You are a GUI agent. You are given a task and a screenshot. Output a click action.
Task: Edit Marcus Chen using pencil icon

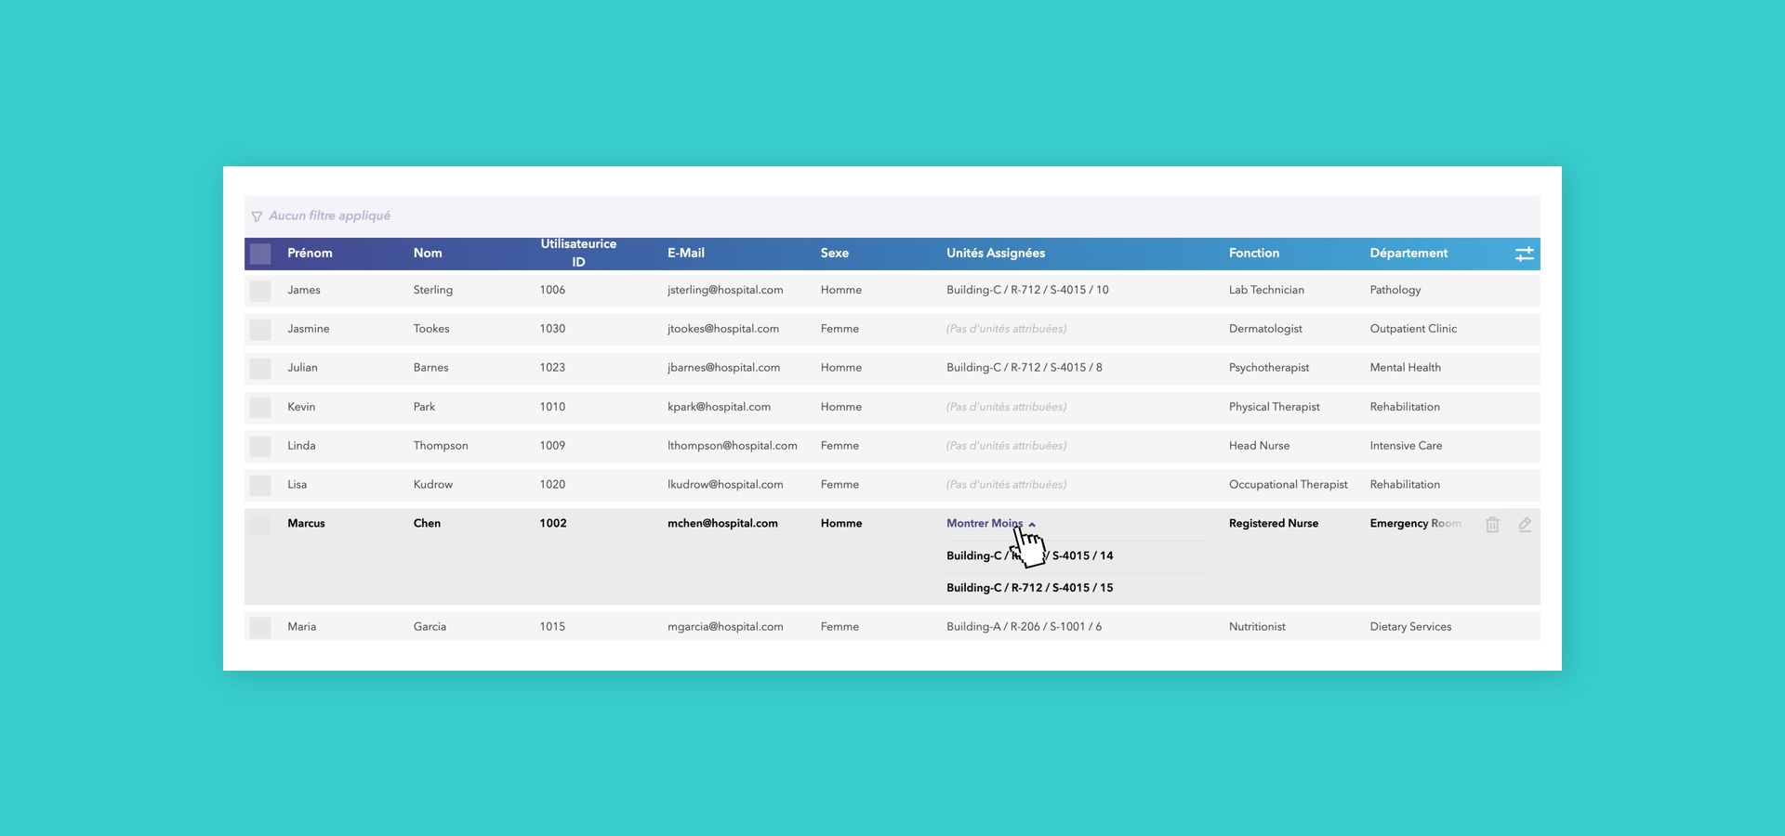pyautogui.click(x=1525, y=525)
